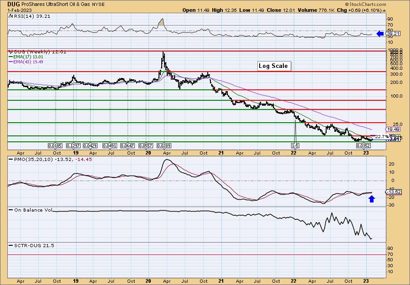Click the 1-Feb-2023 chart date
The image size is (410, 285).
pyautogui.click(x=20, y=10)
